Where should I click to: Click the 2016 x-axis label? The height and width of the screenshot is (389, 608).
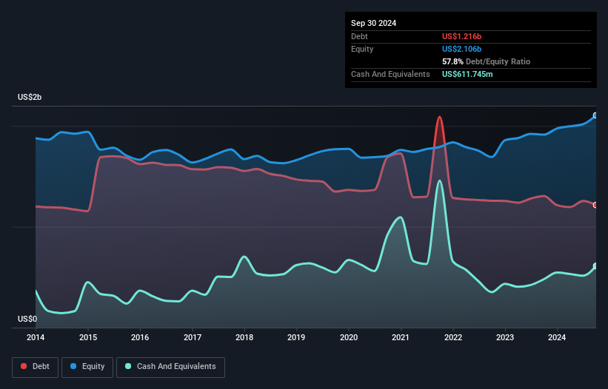pos(140,337)
